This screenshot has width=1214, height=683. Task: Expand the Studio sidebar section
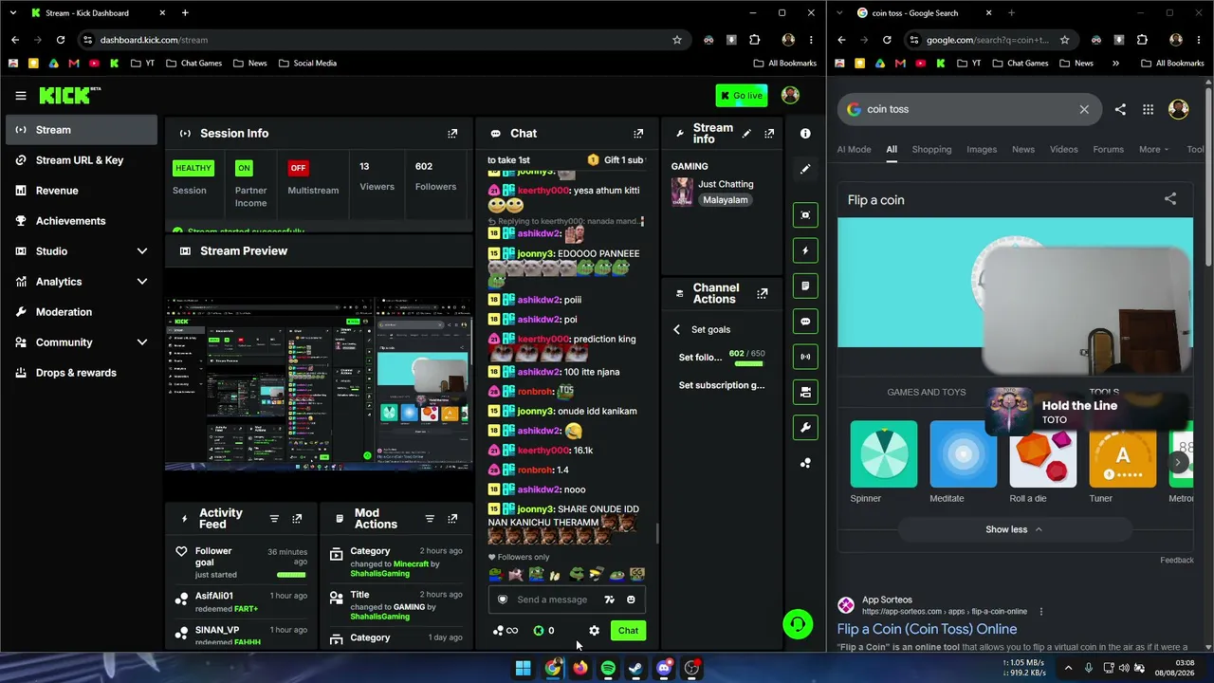(x=82, y=251)
